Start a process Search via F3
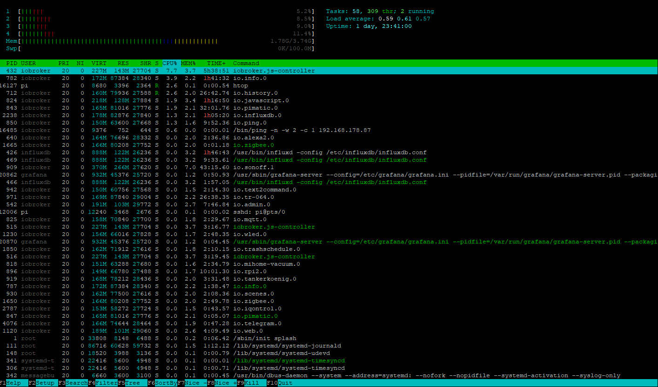Viewport: 658px width, 387px height. pyautogui.click(x=73, y=383)
